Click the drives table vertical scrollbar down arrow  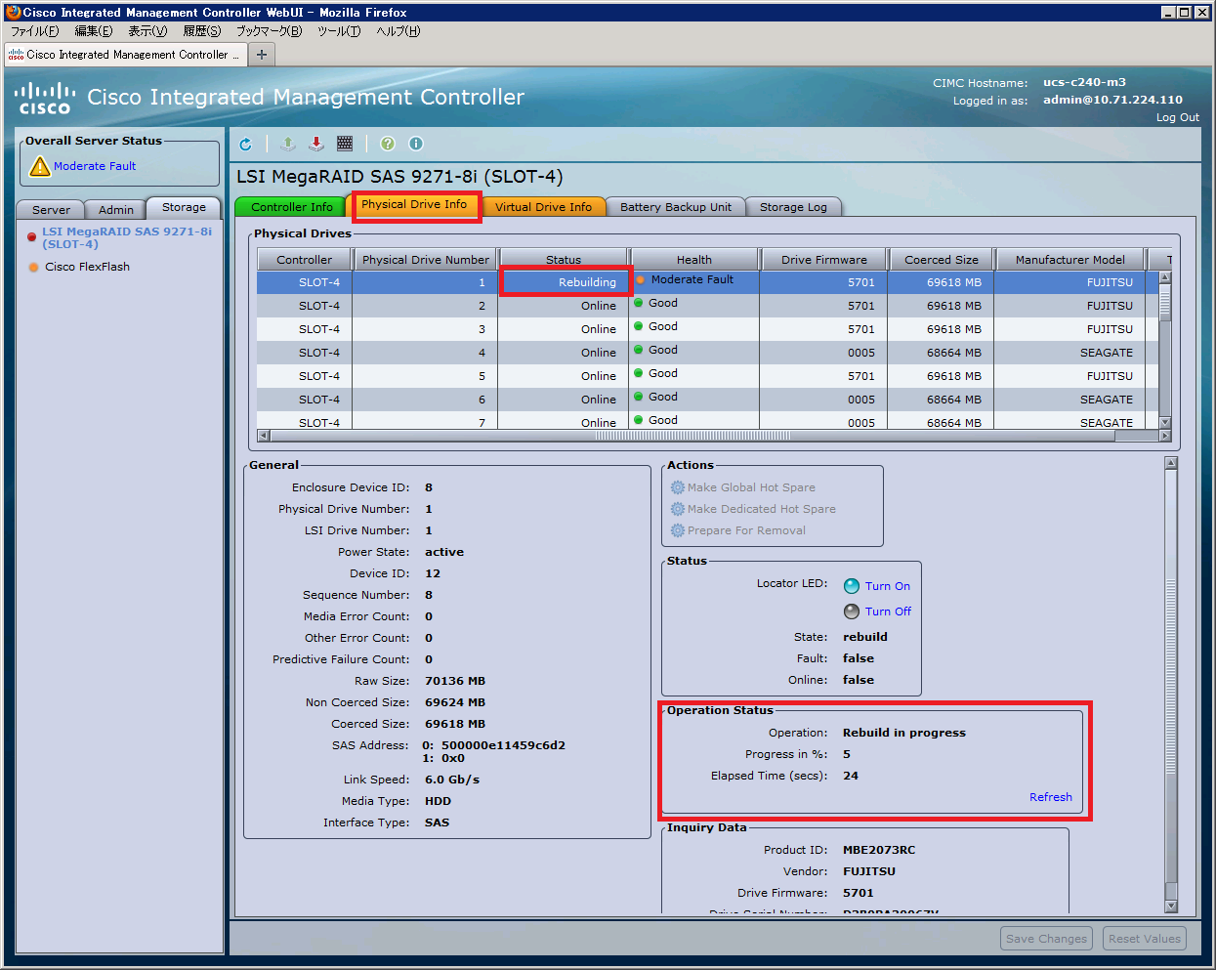coord(1164,422)
